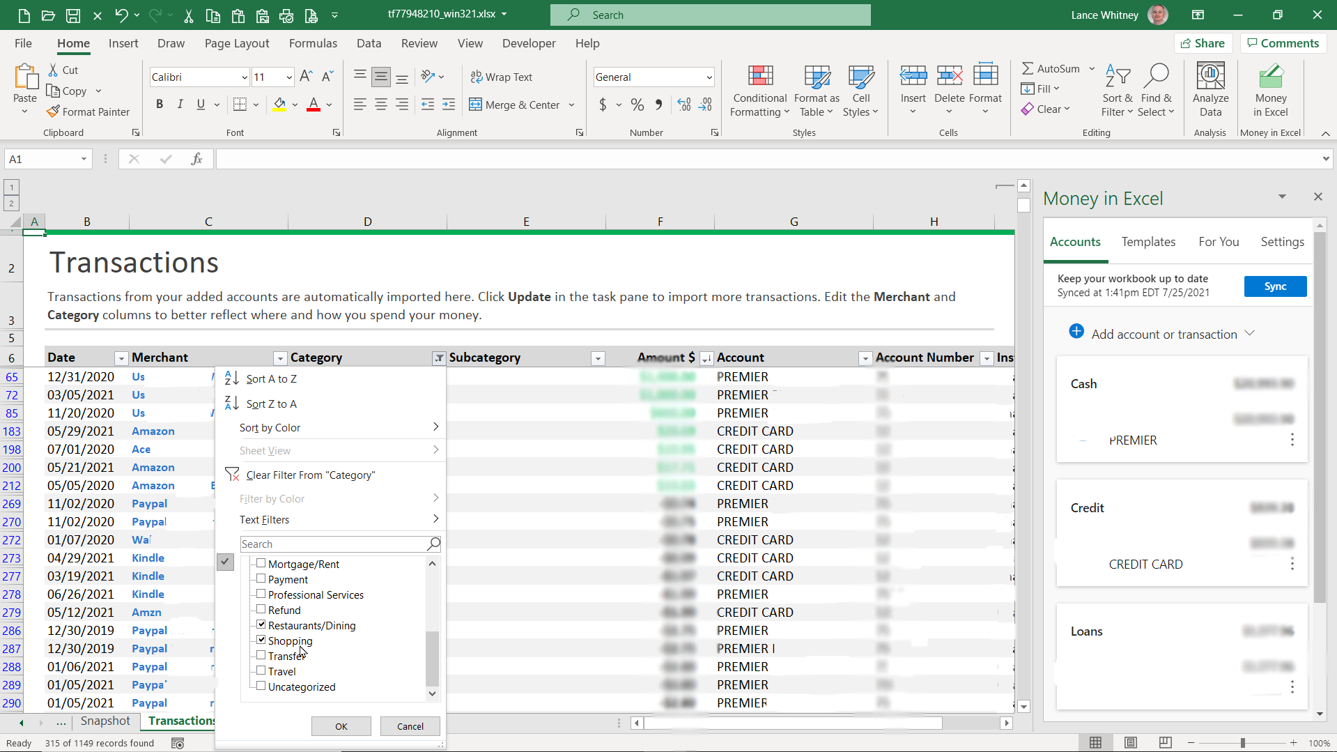
Task: Apply Percent Style format
Action: tap(637, 105)
